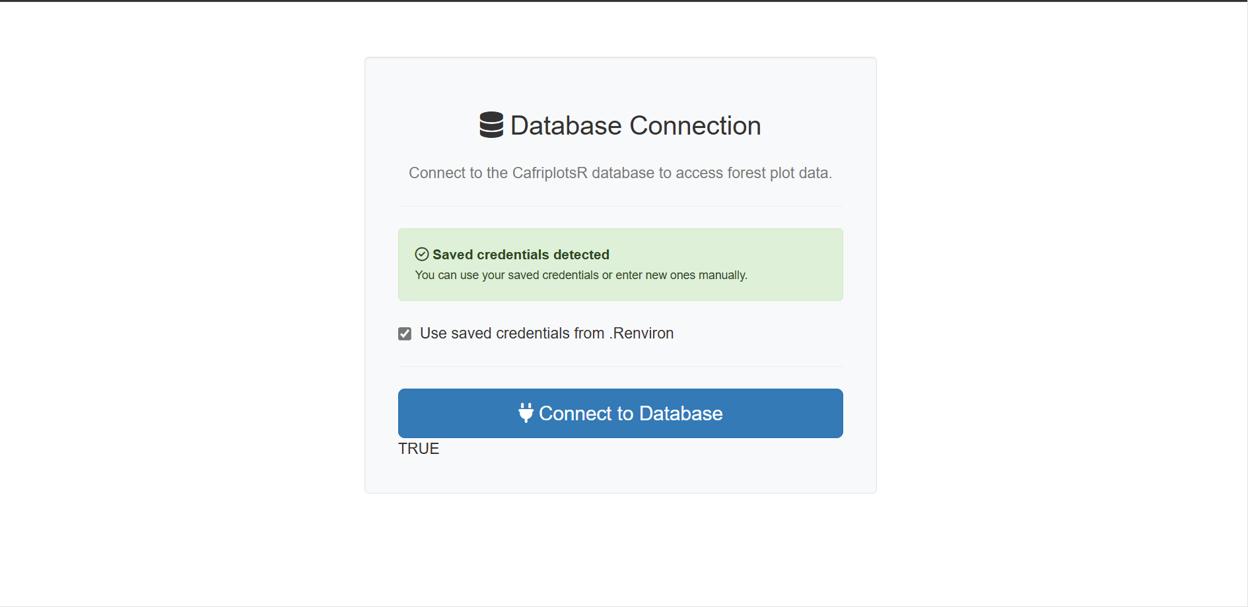Click the TRUE output text below the button
The image size is (1248, 607).
419,449
